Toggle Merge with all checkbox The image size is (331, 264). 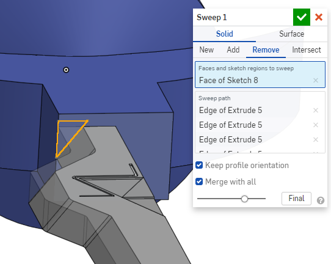click(199, 182)
